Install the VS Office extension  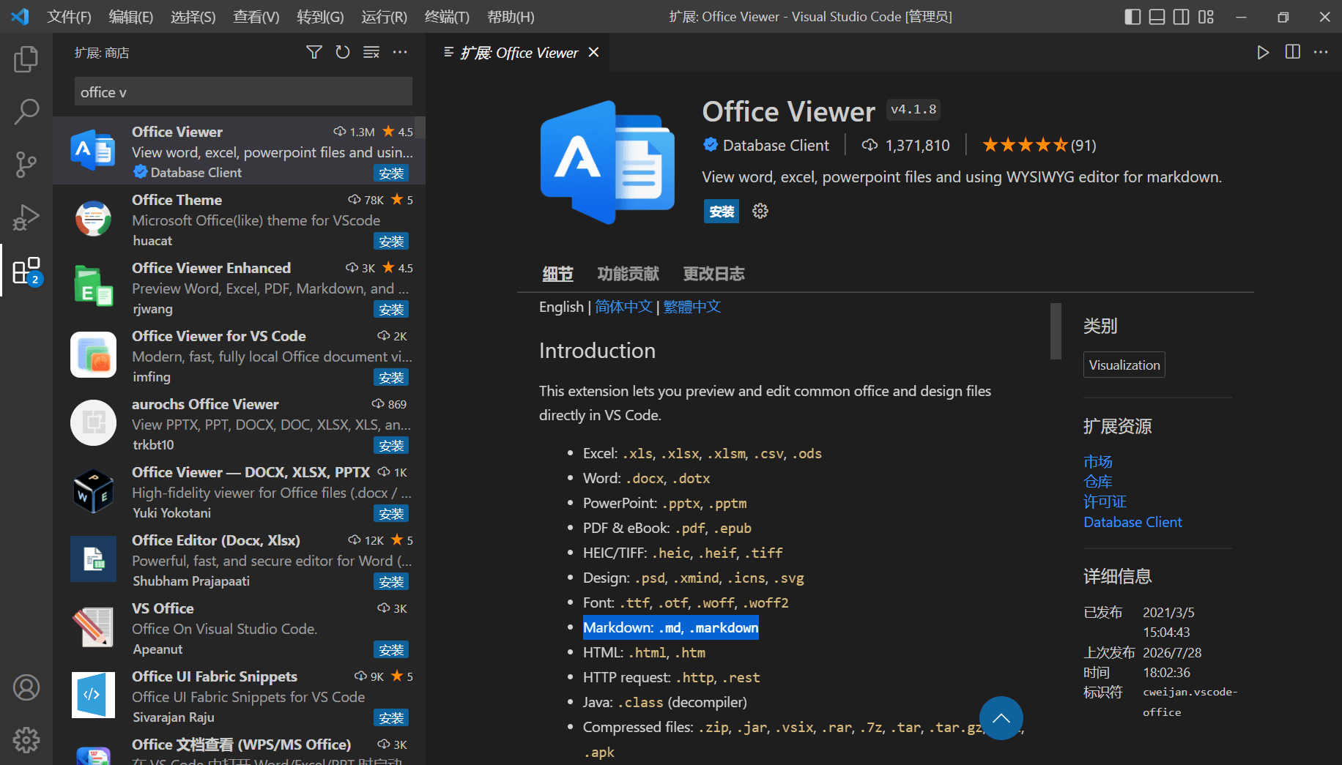point(391,650)
